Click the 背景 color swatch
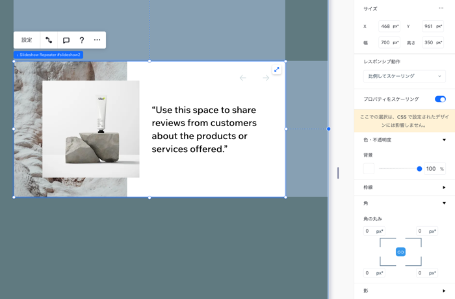The image size is (455, 299). pos(369,169)
